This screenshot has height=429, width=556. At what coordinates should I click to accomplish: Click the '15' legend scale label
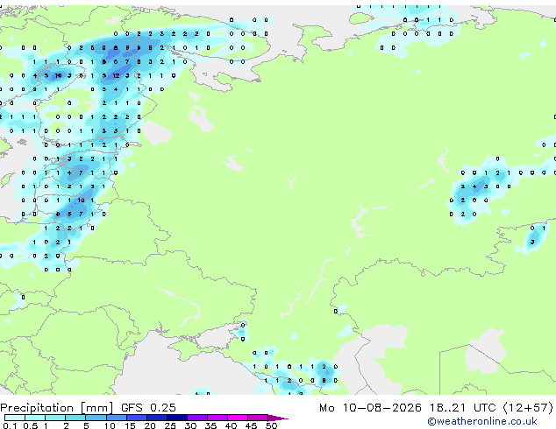130,425
